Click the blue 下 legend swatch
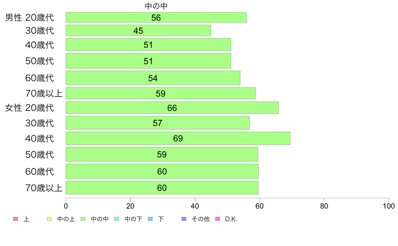Viewport: 398px width, 246px height. [150, 219]
